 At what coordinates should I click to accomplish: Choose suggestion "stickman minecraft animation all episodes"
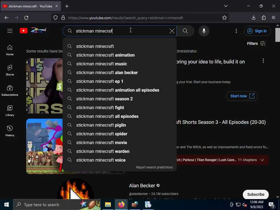pos(120,90)
